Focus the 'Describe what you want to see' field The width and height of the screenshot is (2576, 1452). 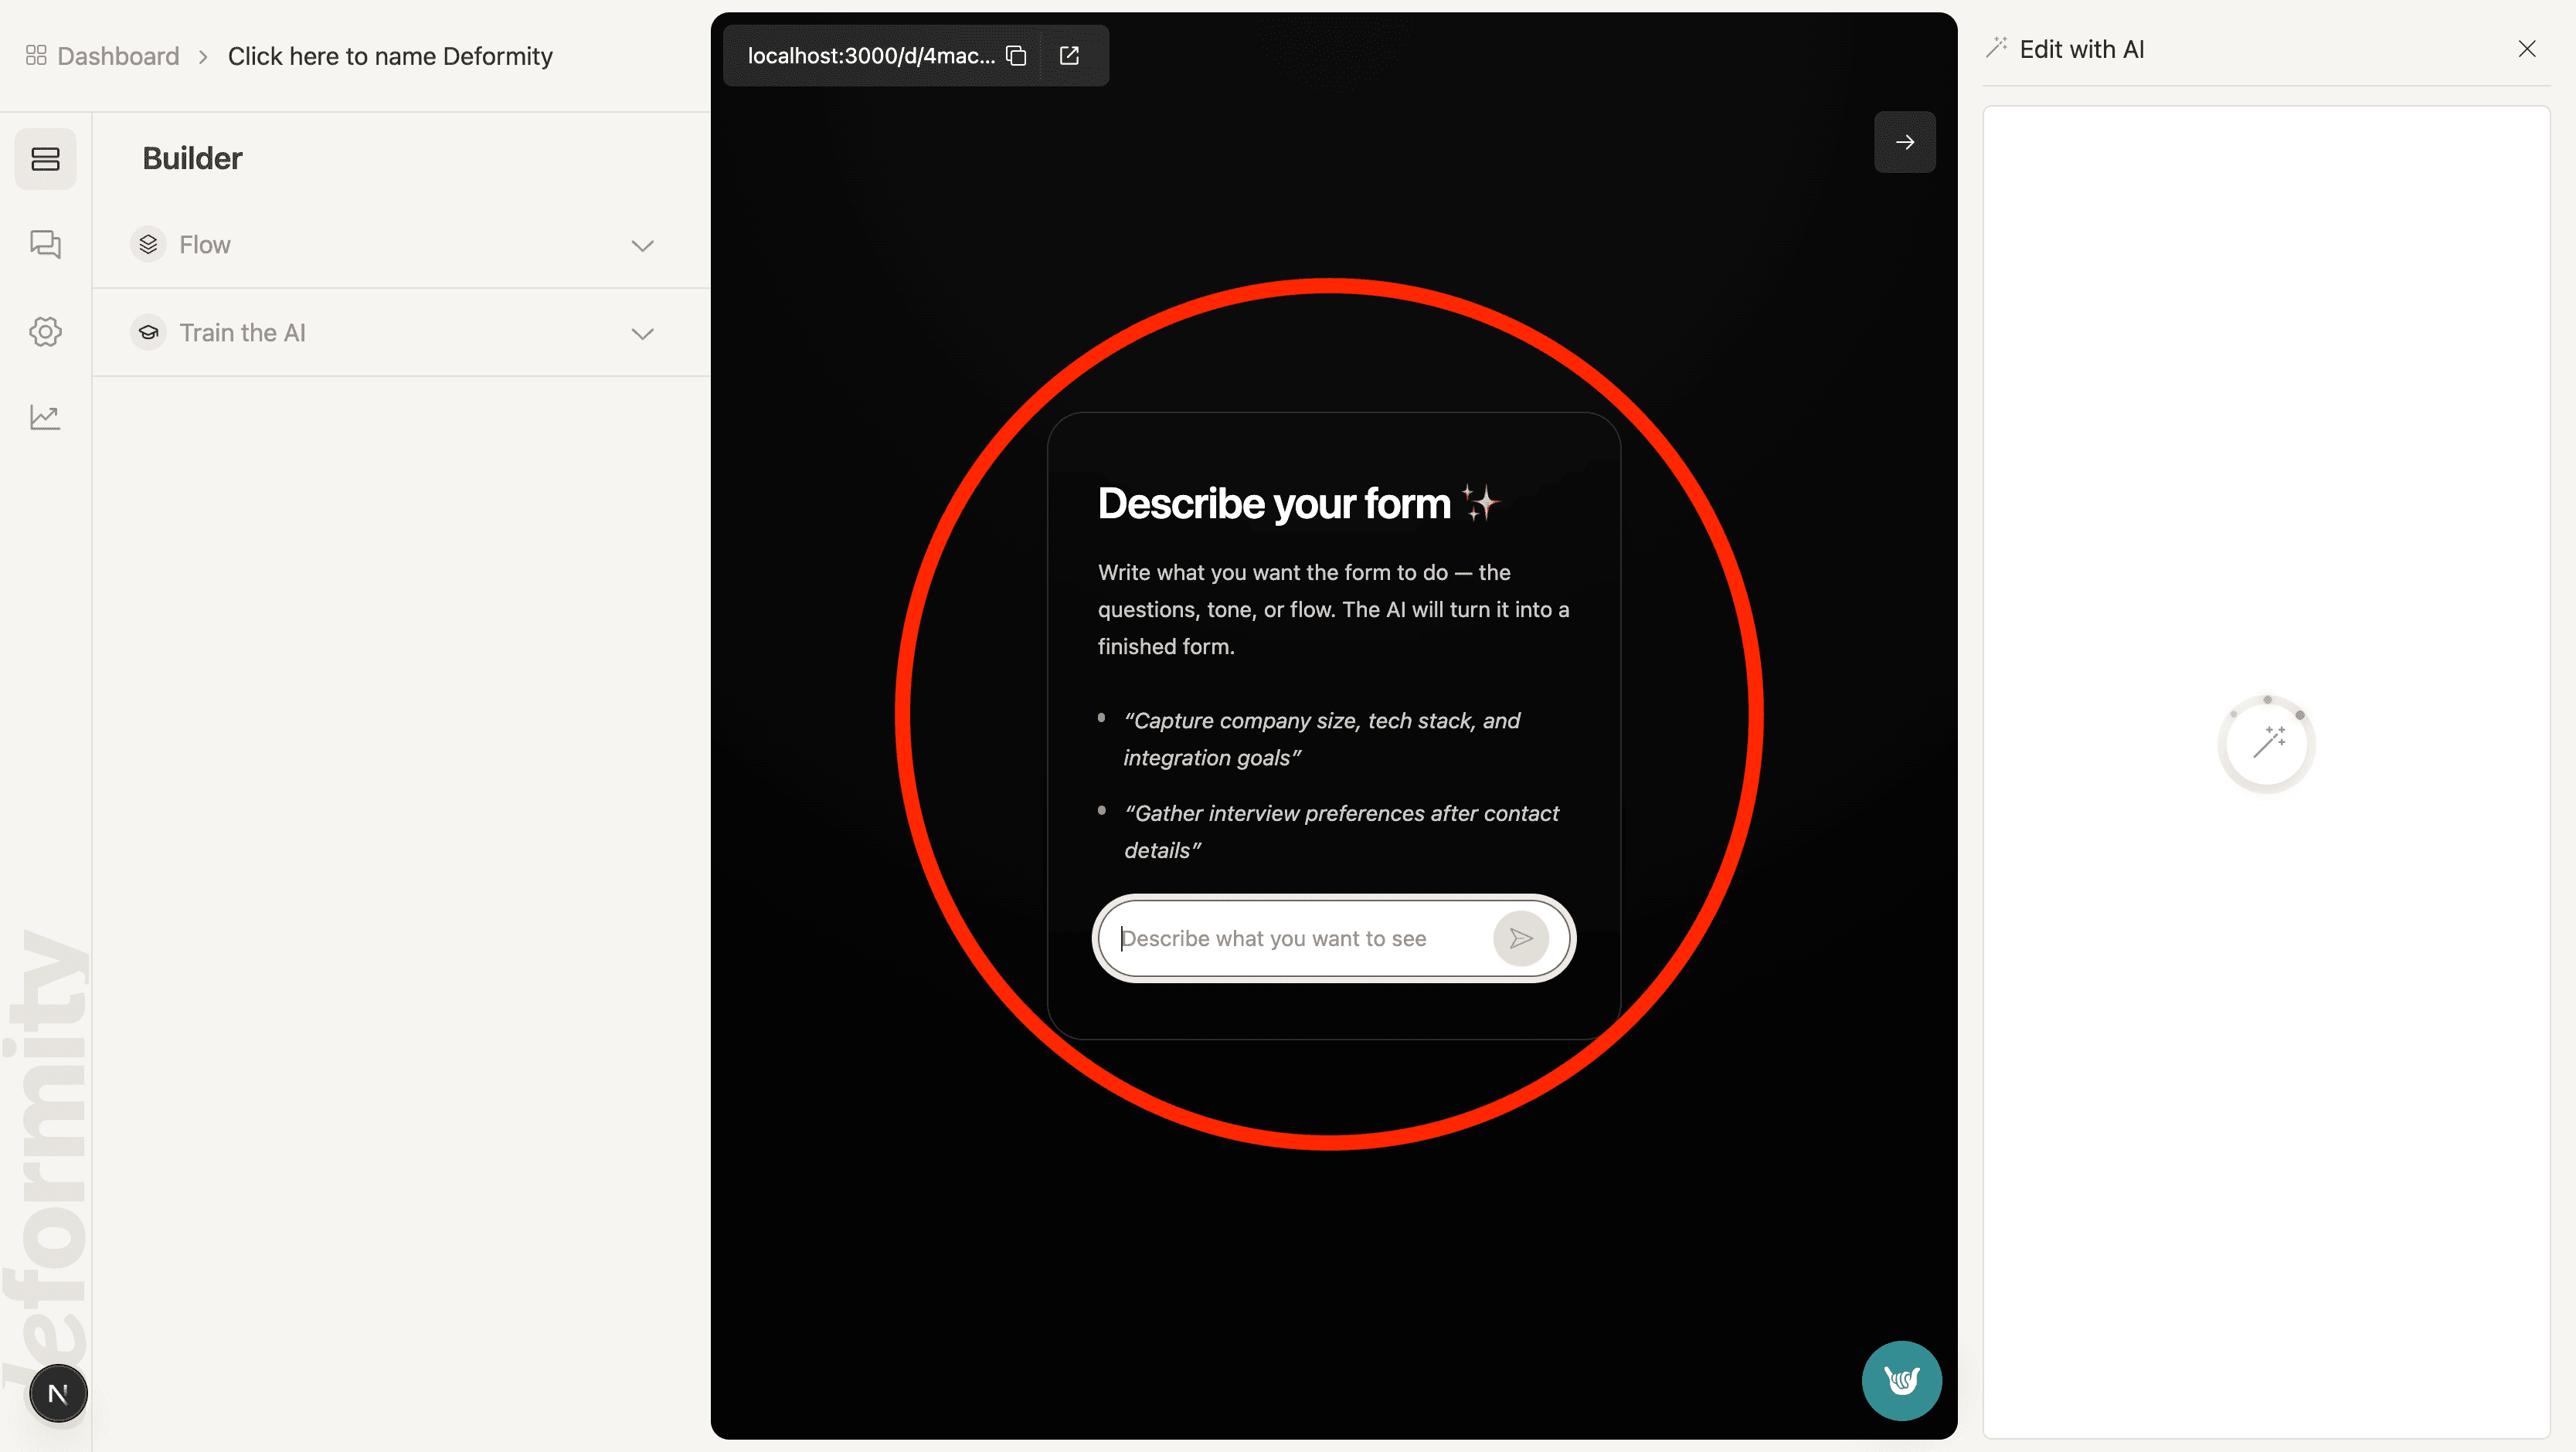(1300, 938)
